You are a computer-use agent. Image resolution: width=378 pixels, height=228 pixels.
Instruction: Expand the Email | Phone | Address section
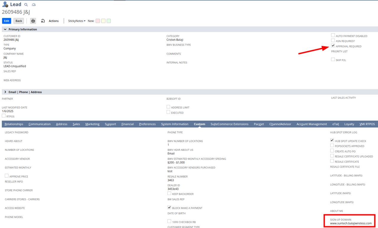pyautogui.click(x=5, y=92)
